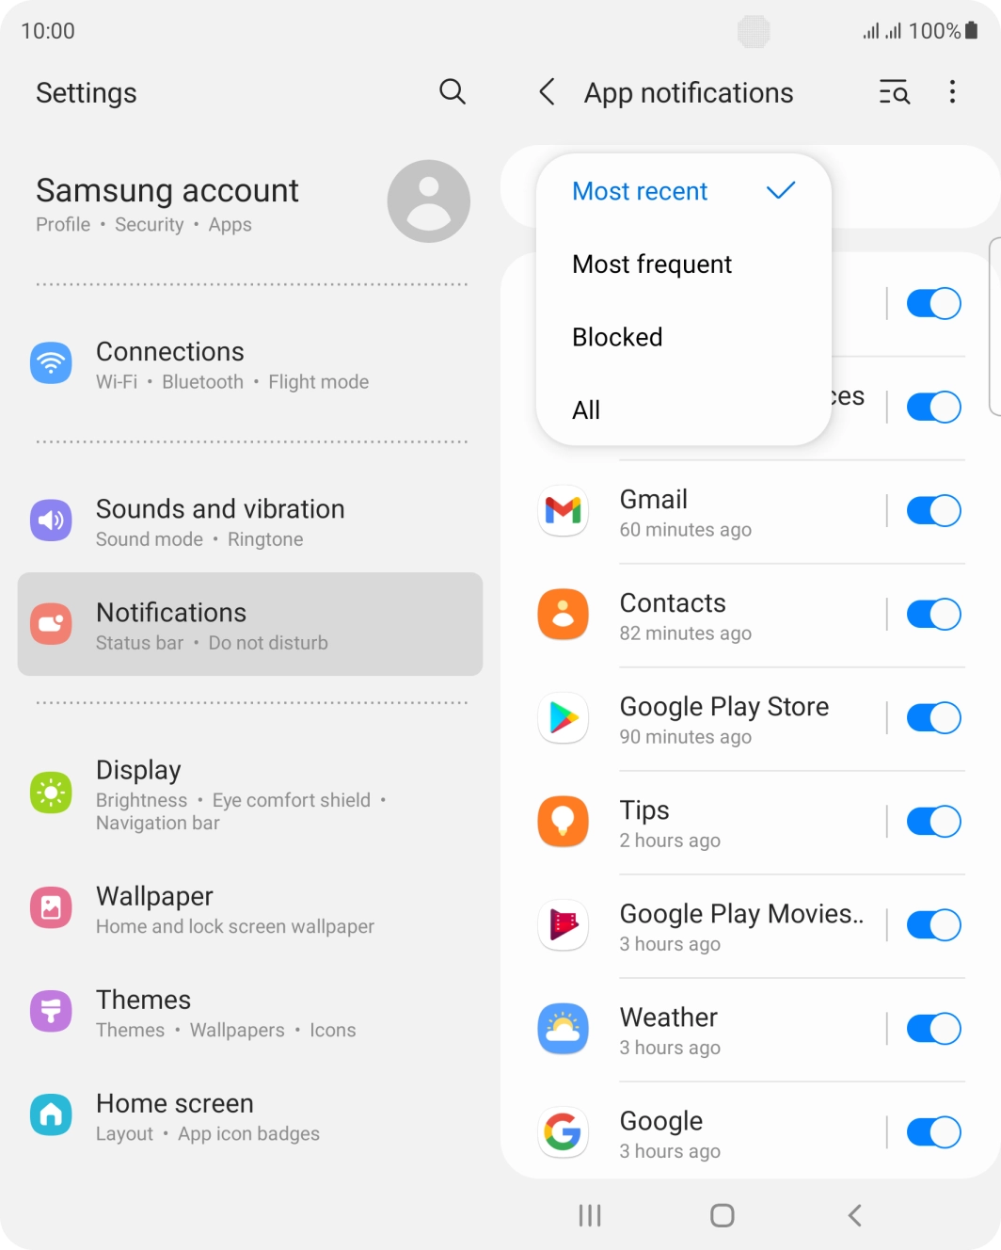Open Connections settings
The image size is (1001, 1250).
coord(250,364)
